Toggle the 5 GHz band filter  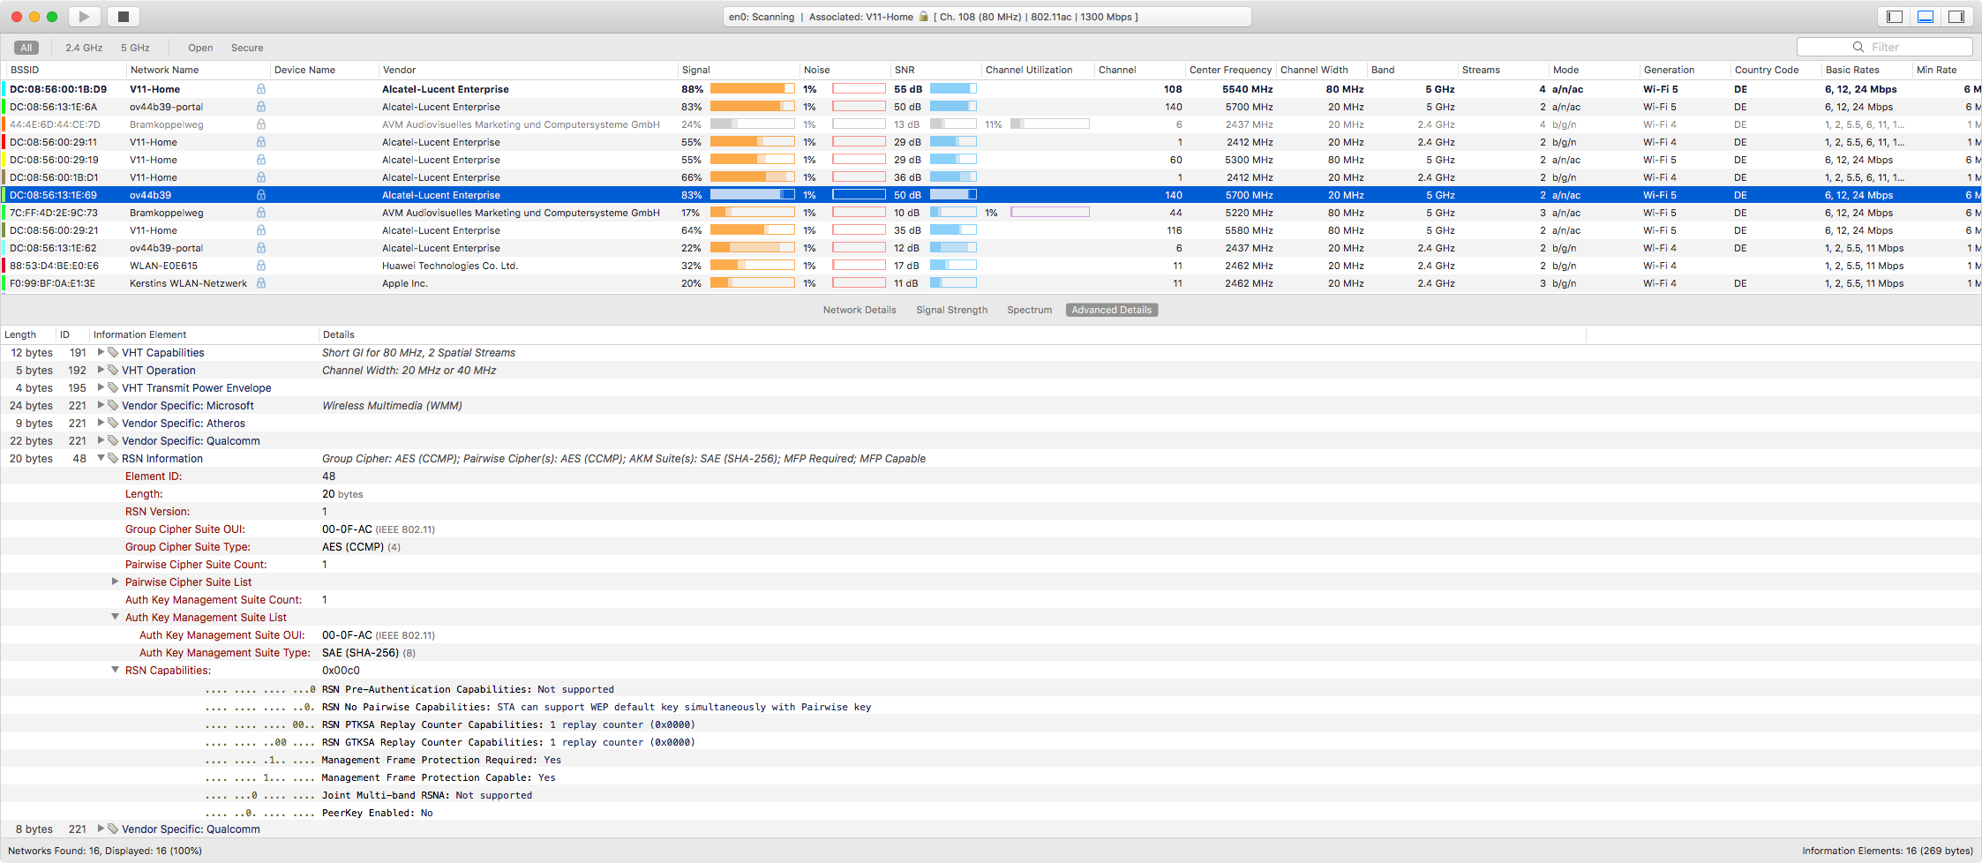click(135, 48)
